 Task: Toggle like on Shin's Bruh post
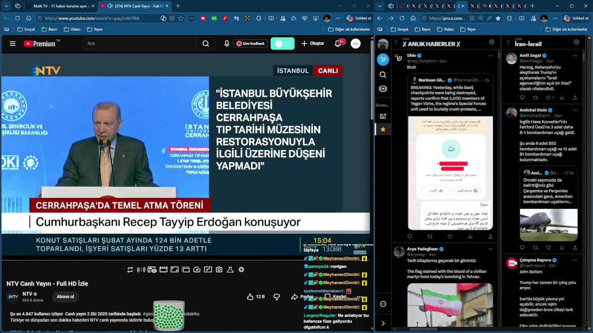click(449, 236)
